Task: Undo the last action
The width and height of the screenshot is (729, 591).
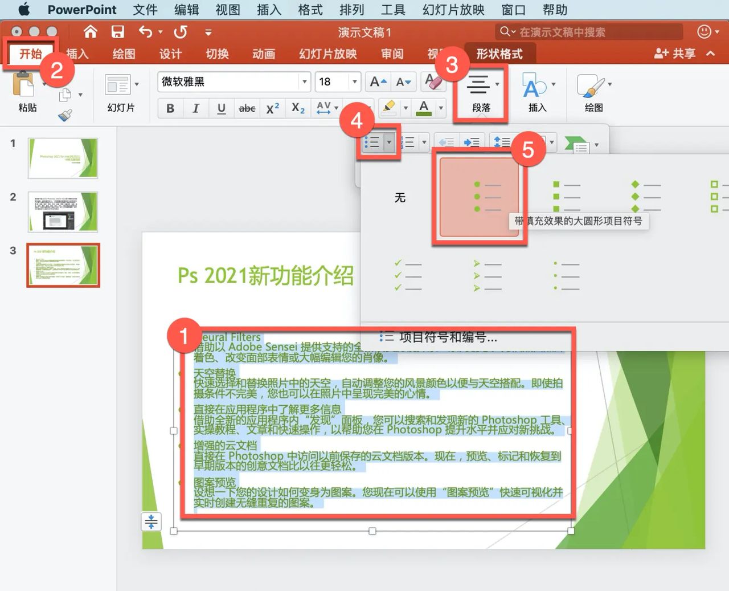Action: pos(146,32)
